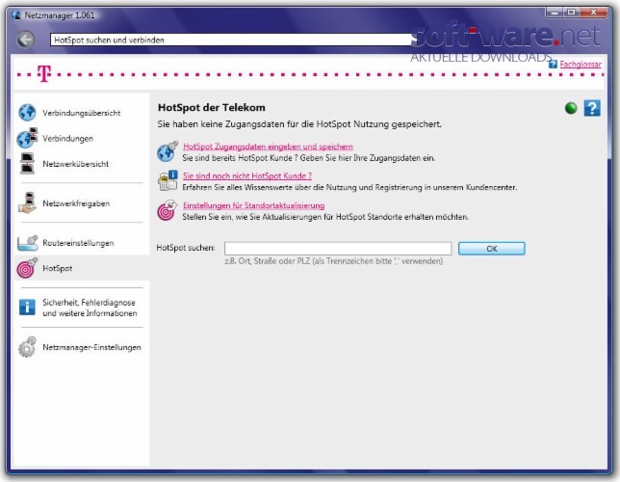This screenshot has width=620, height=482.
Task: Click the 'z.B. Ort, Straße oder PLZ' hint
Action: pyautogui.click(x=334, y=261)
